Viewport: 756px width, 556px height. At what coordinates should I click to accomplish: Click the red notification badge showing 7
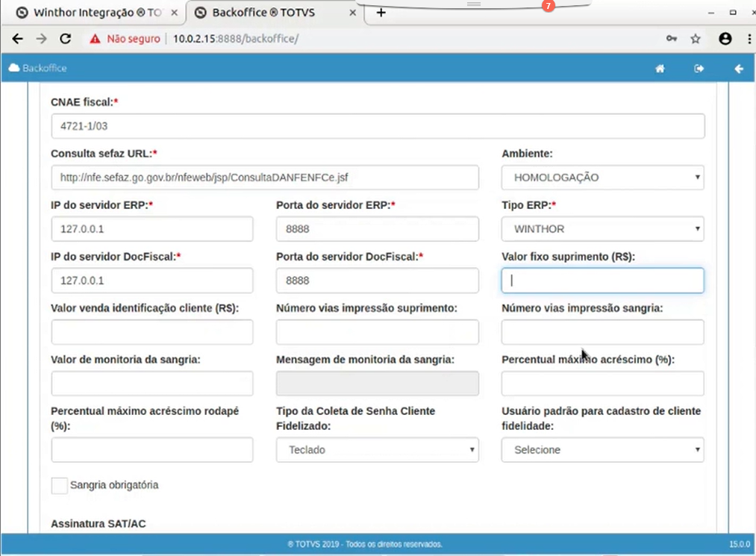[x=548, y=6]
